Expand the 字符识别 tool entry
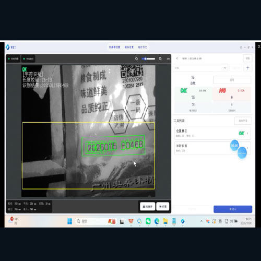Image resolution: width=261 pixels, height=261 pixels. click(x=212, y=148)
